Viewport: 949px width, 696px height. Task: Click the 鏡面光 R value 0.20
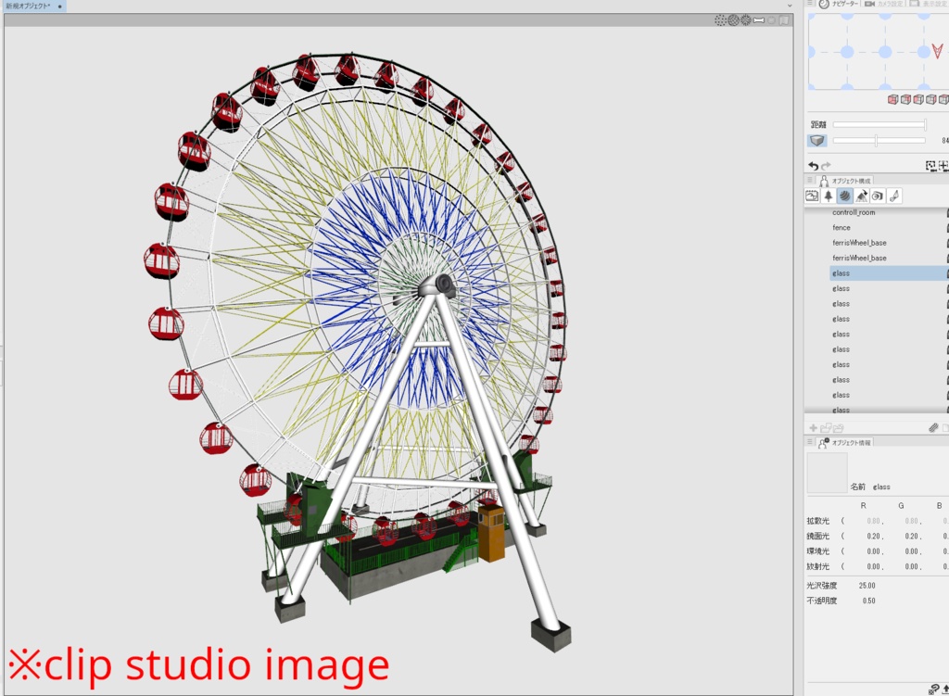[x=874, y=537]
